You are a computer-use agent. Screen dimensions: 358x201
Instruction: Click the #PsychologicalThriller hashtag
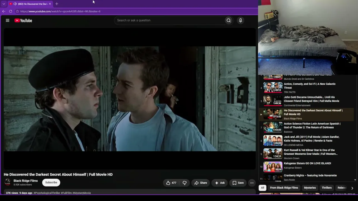point(47,193)
